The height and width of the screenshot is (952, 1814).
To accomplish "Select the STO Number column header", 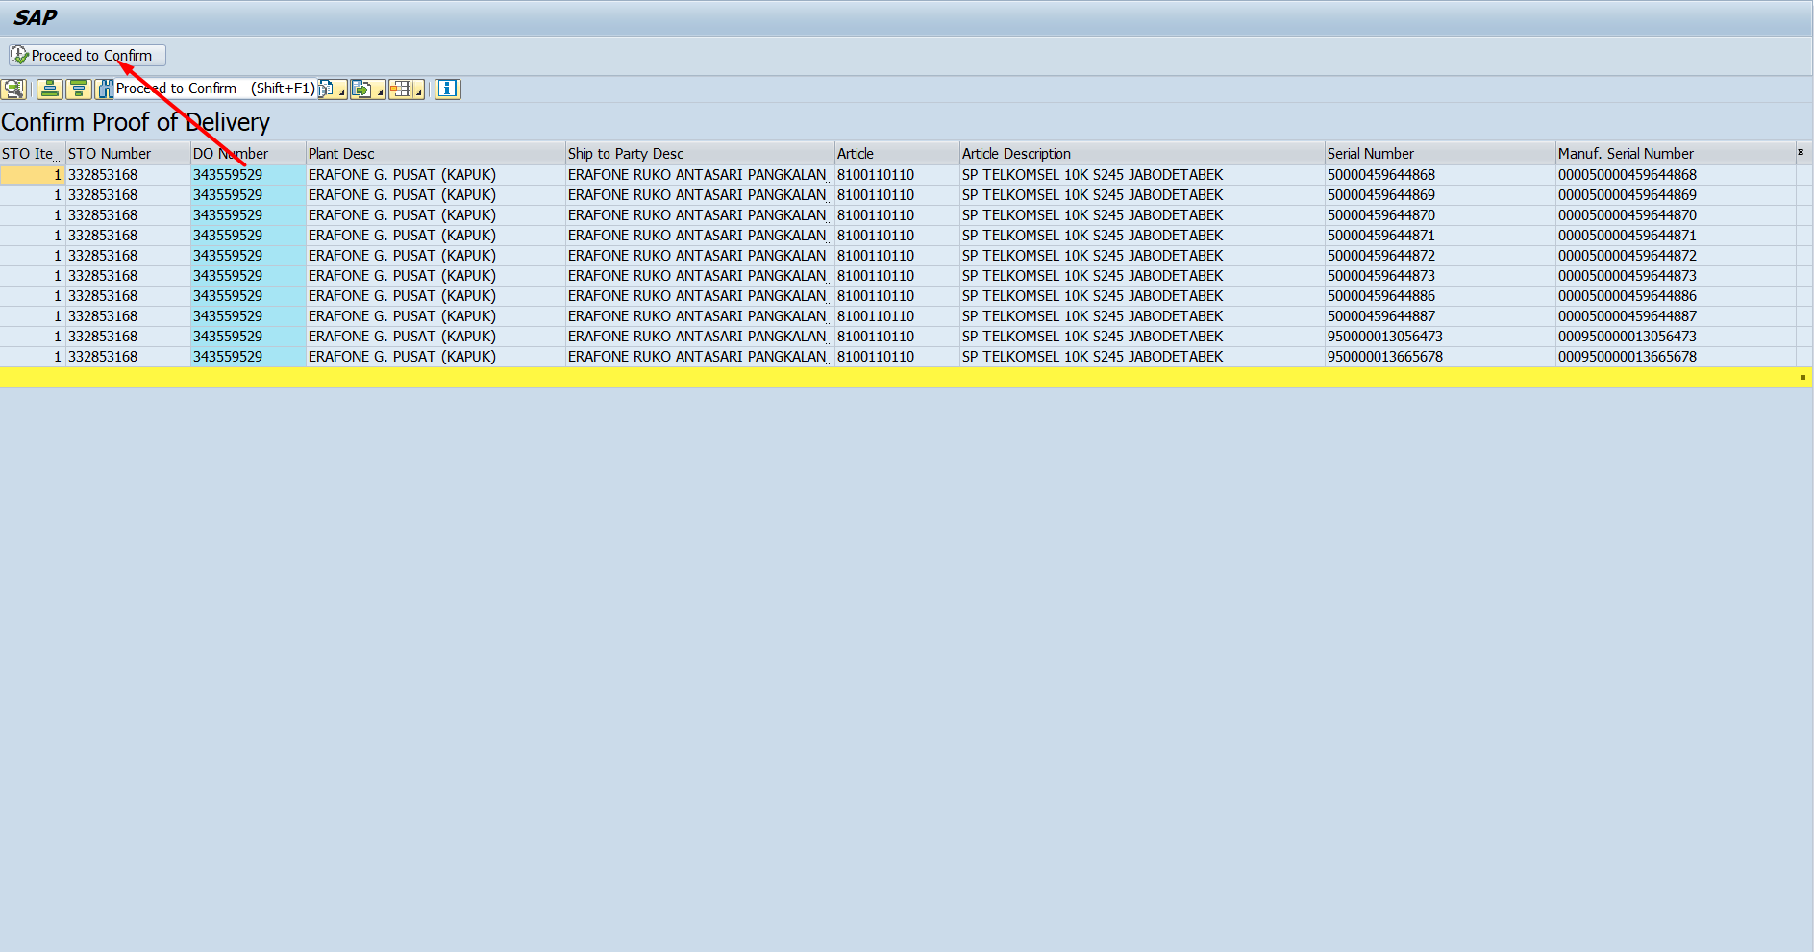I will (x=127, y=154).
